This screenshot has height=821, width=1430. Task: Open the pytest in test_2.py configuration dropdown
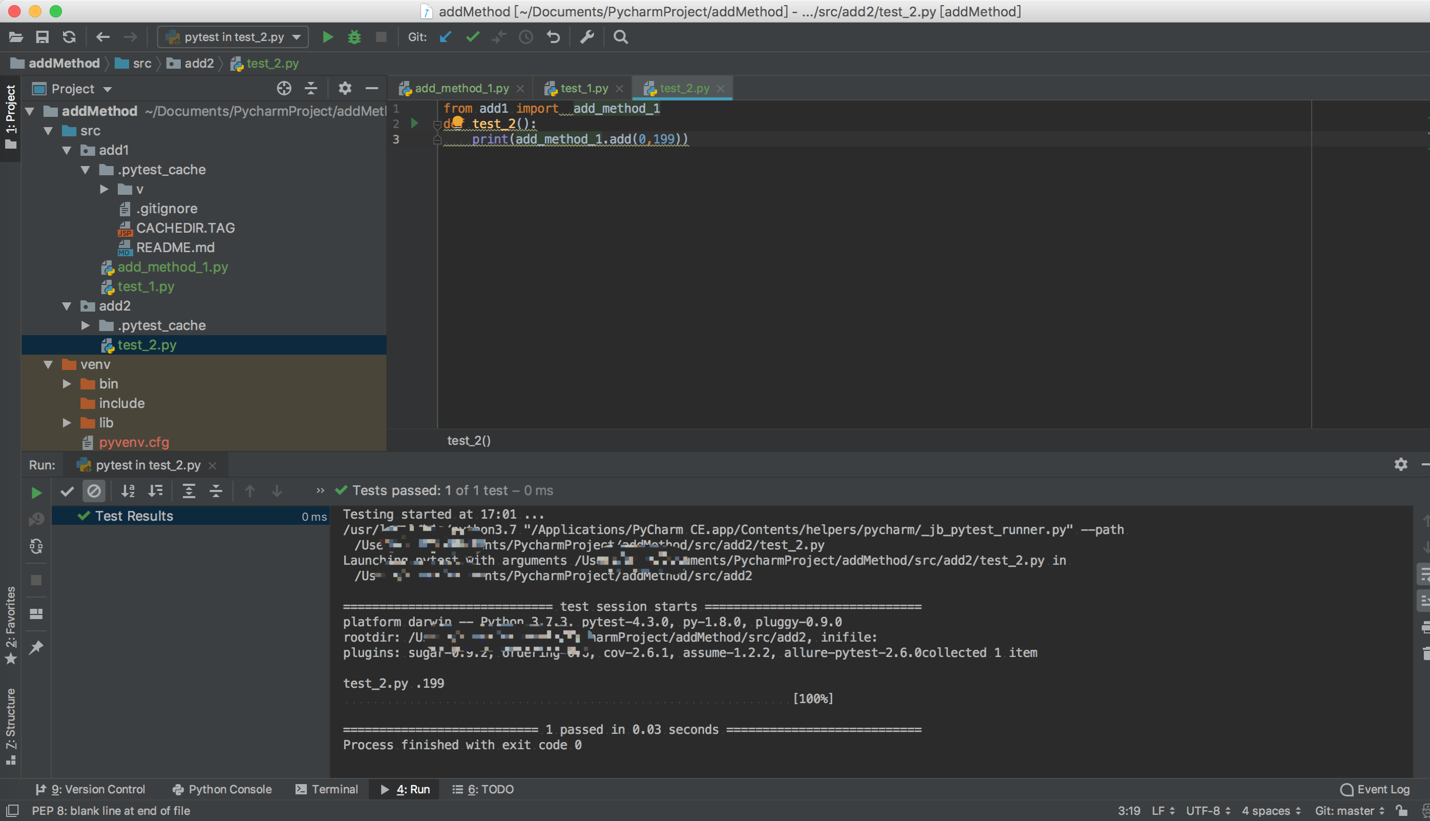(x=233, y=37)
